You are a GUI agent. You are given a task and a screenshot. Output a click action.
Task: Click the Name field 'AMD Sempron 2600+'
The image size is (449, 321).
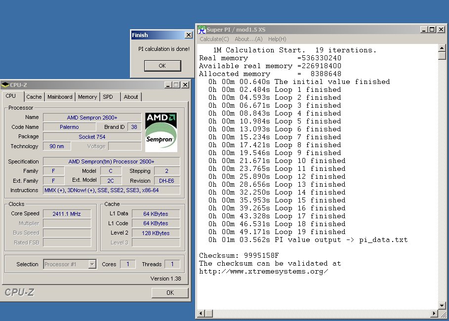pyautogui.click(x=92, y=118)
